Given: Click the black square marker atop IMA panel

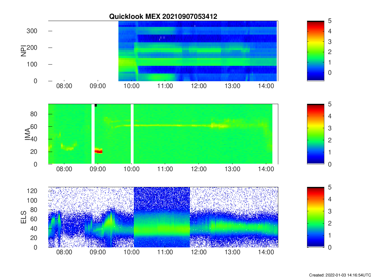Looking at the screenshot, I should click(x=96, y=105).
